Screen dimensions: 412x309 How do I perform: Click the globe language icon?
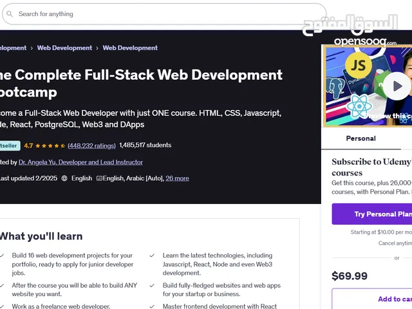point(64,178)
